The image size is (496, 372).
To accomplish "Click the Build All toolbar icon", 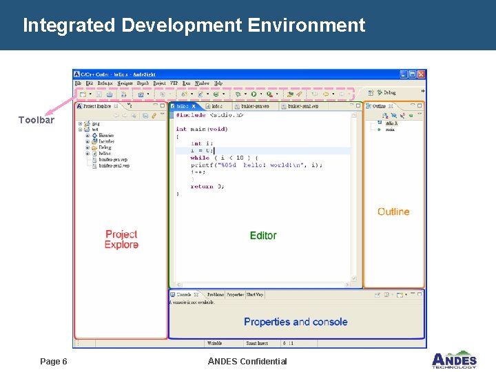I will (124, 94).
